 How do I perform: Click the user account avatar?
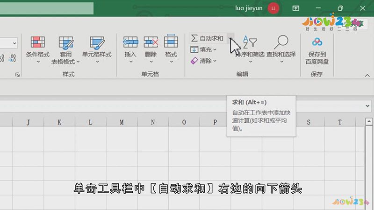(x=273, y=8)
